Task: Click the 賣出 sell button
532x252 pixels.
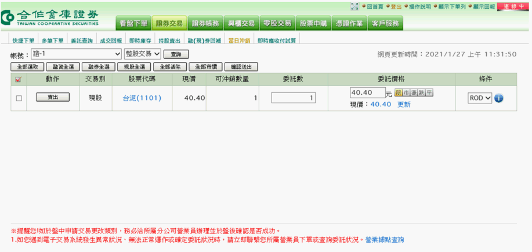Action: 53,98
